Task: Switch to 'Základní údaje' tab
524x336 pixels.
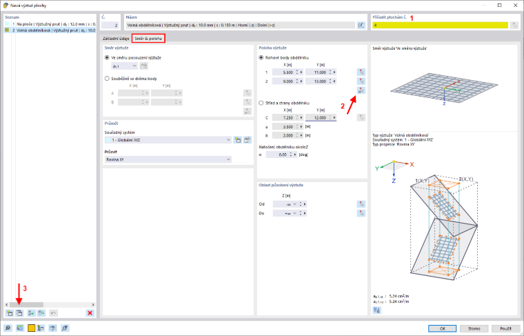Action: (x=116, y=39)
